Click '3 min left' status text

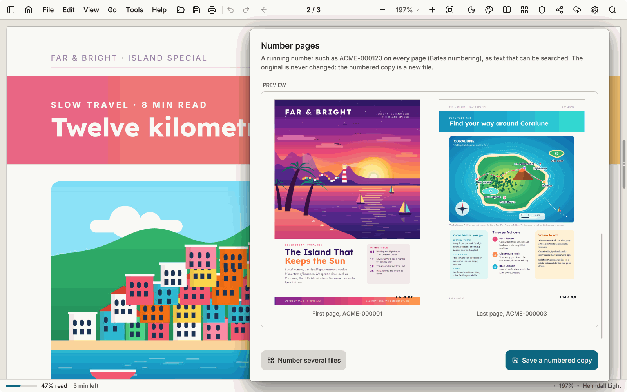pos(86,386)
